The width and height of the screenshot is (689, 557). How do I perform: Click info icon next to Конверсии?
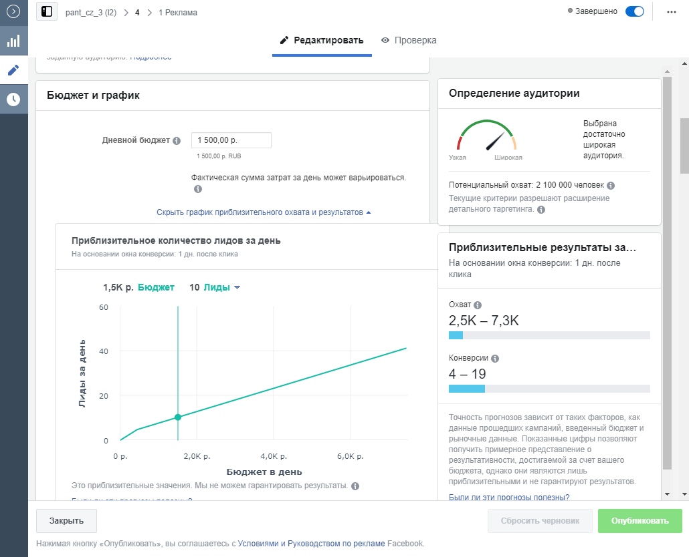495,359
